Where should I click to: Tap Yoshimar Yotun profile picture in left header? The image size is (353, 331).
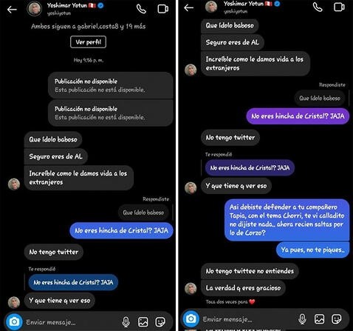point(34,9)
